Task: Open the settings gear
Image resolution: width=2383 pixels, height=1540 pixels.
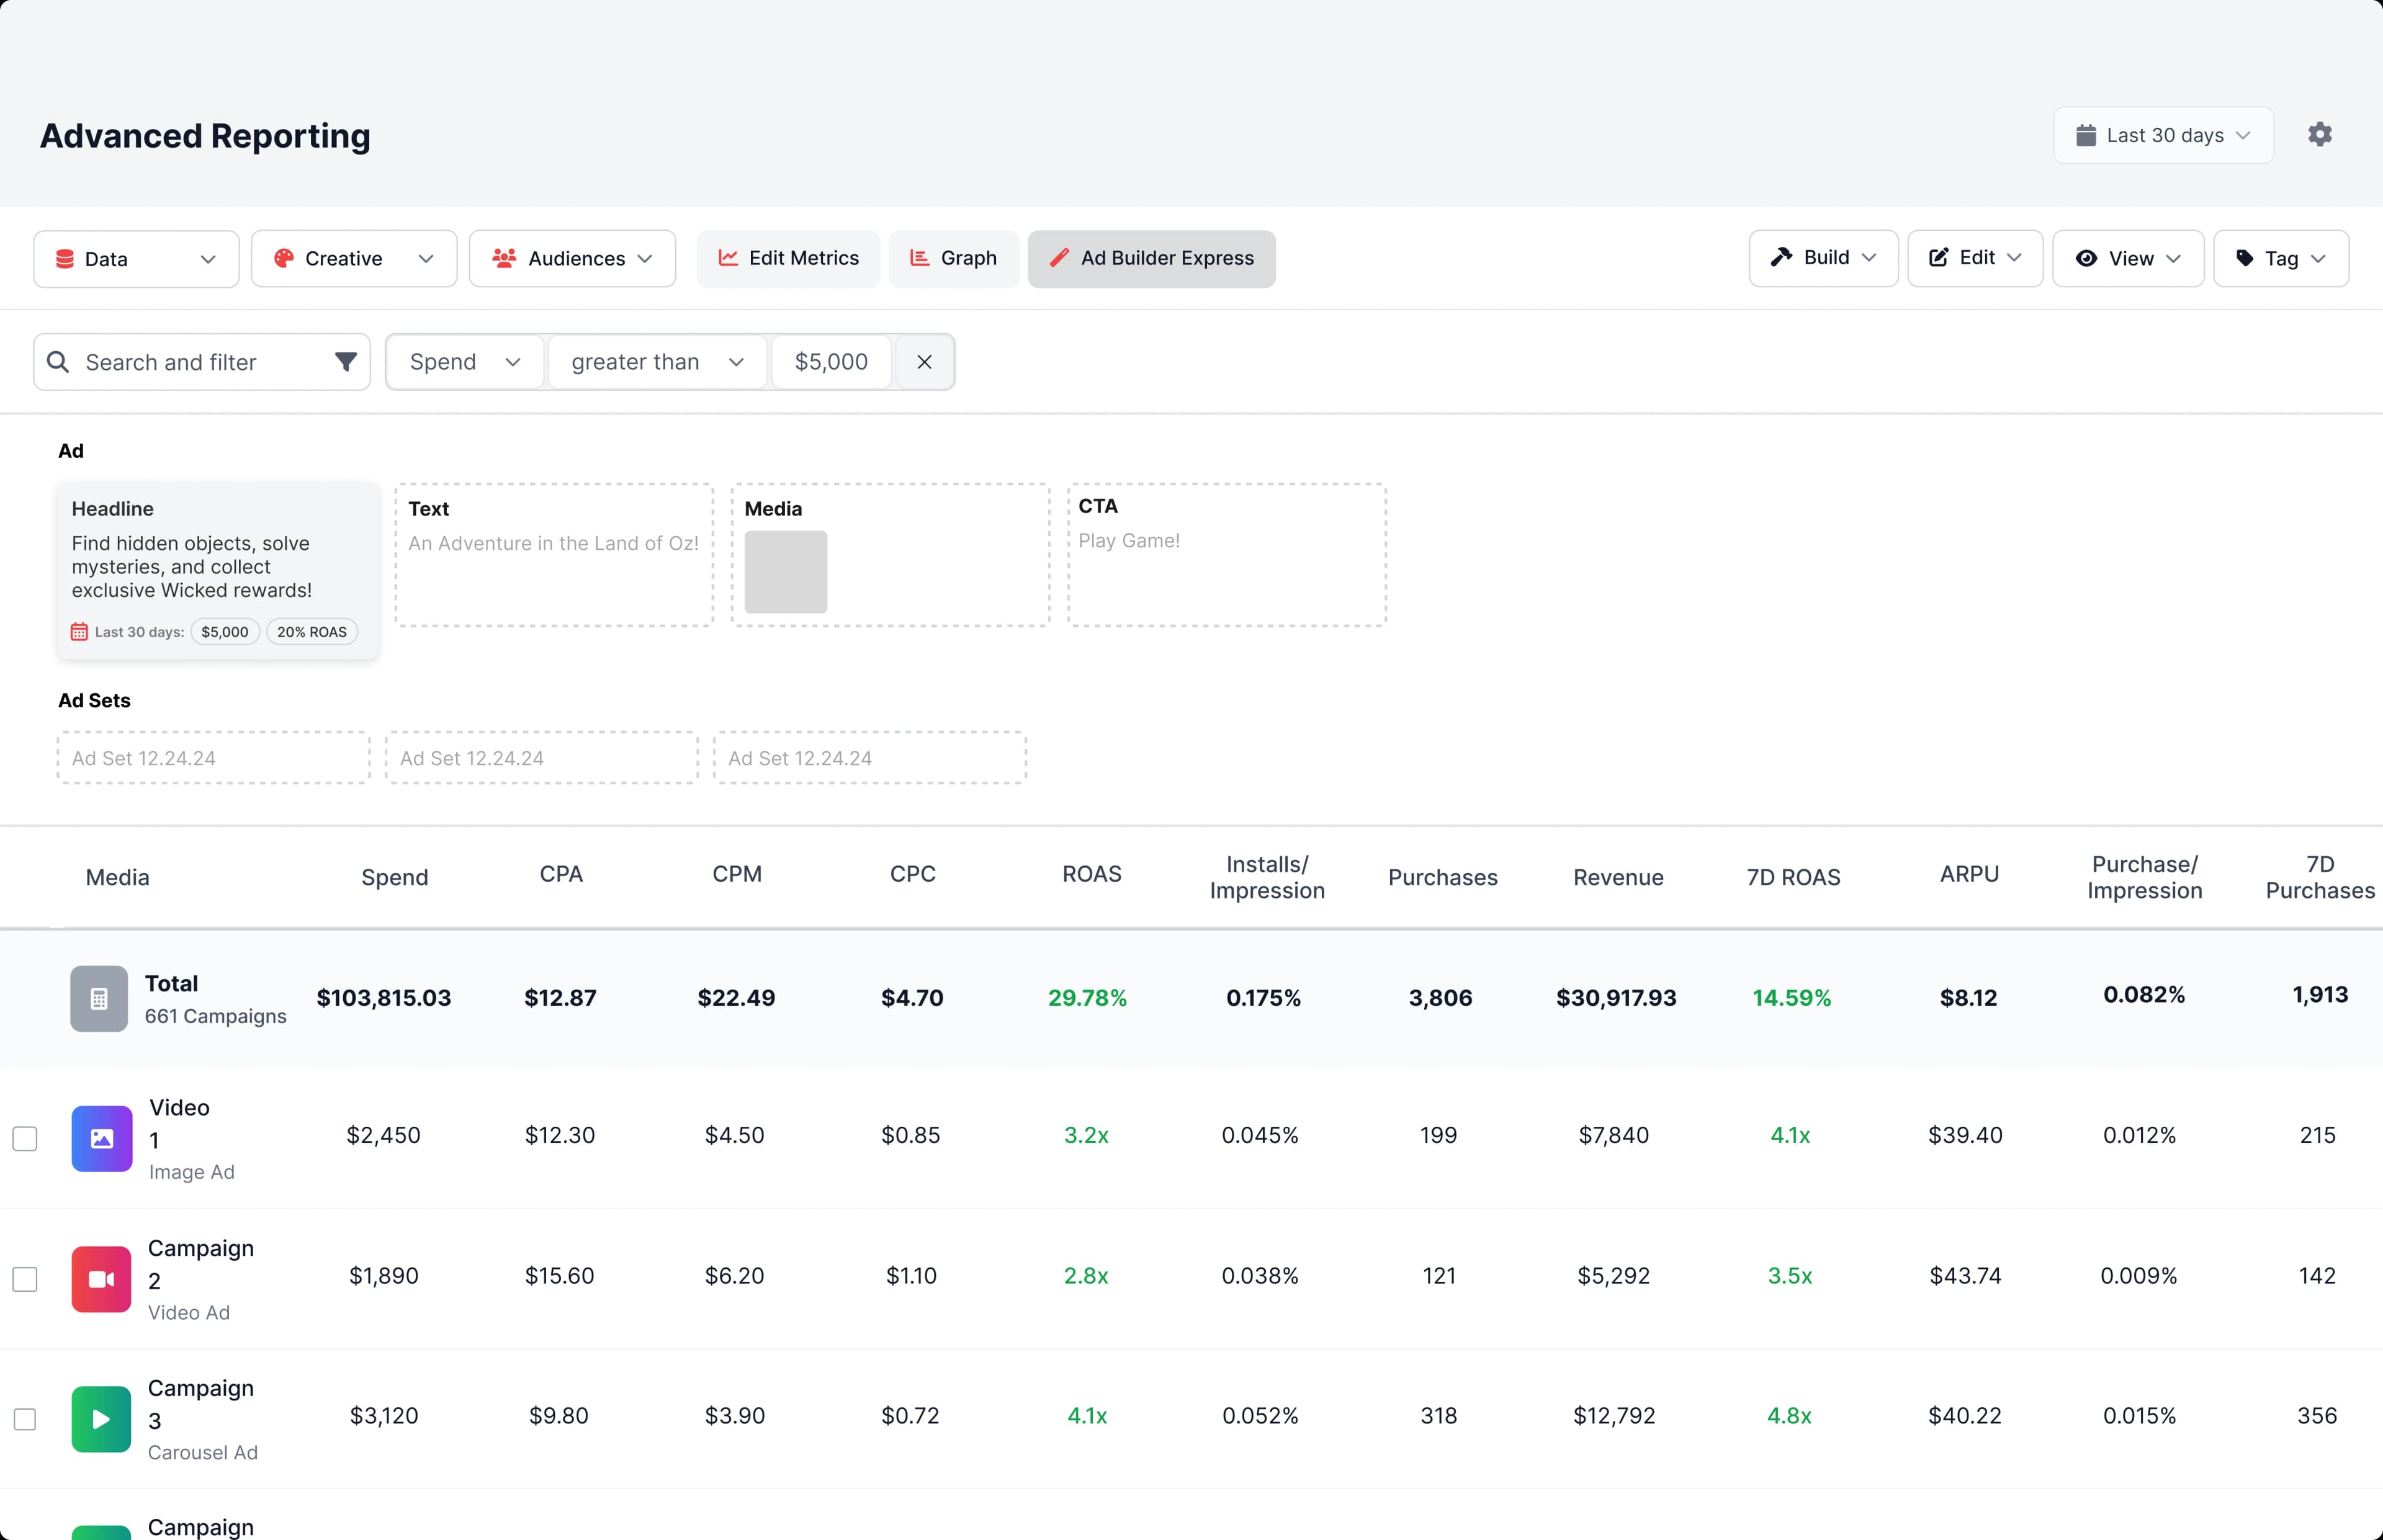Action: (x=2319, y=134)
